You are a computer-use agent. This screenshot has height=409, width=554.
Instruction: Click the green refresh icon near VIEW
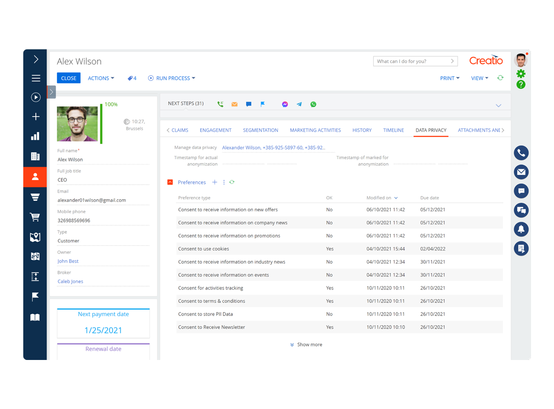pyautogui.click(x=500, y=78)
